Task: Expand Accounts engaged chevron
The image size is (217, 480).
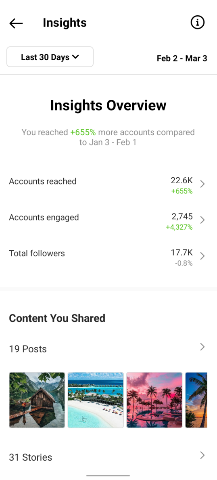Action: tap(202, 220)
